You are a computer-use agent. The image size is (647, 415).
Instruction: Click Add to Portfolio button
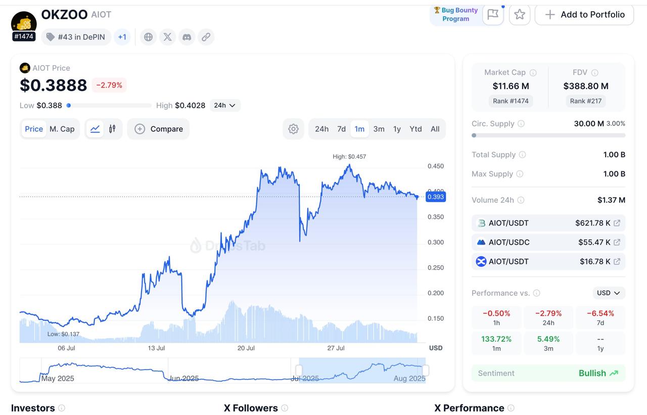584,15
